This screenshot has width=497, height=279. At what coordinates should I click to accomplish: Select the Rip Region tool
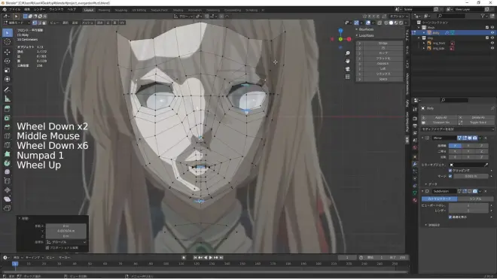(8, 208)
